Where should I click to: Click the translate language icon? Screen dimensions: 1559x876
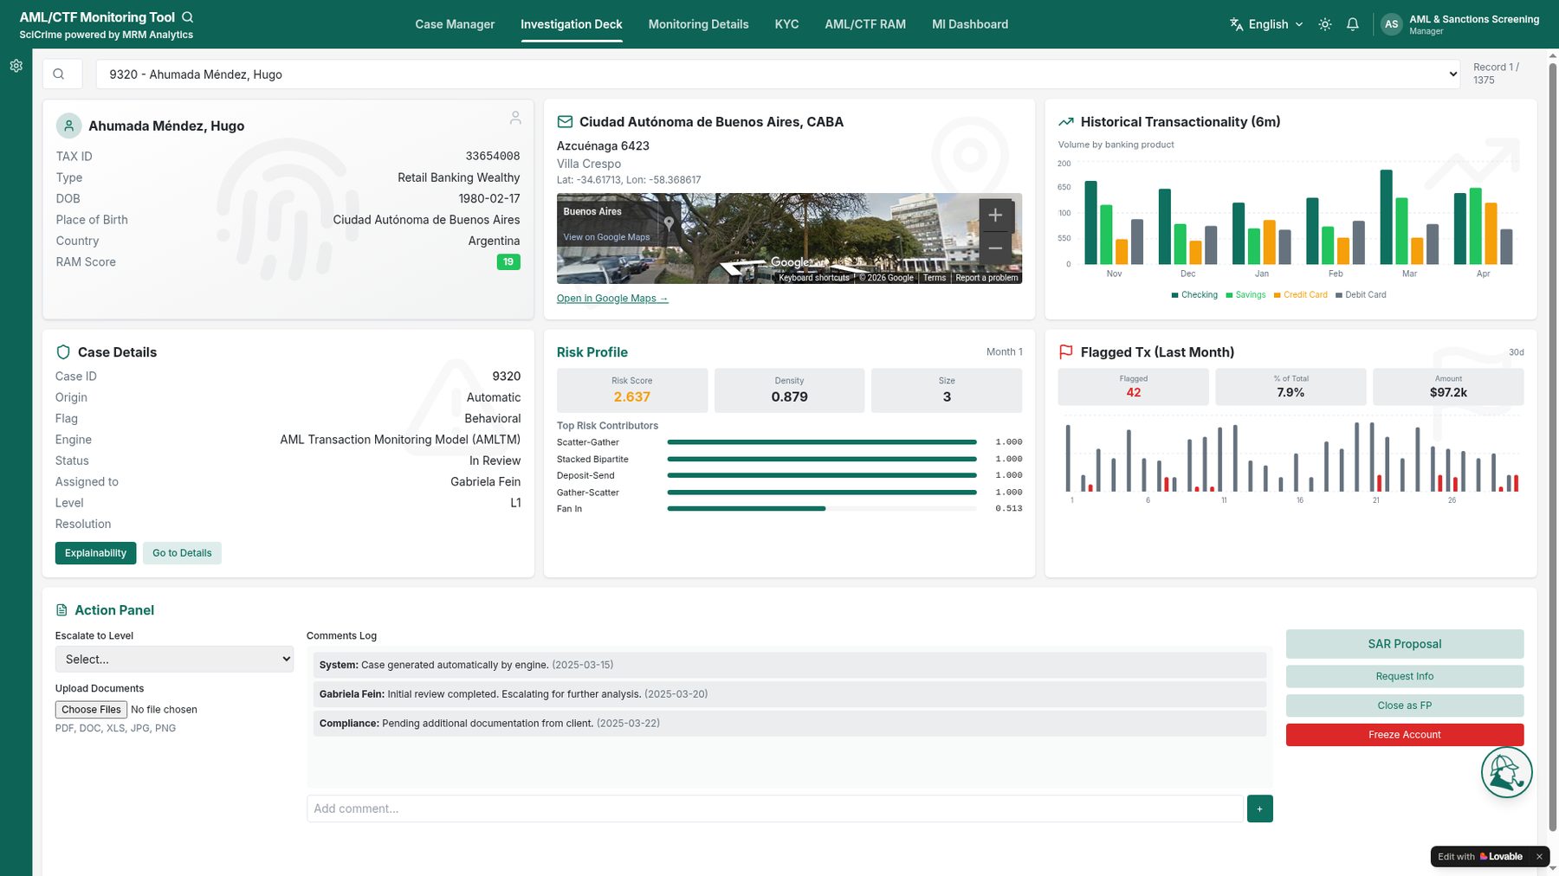click(x=1237, y=24)
